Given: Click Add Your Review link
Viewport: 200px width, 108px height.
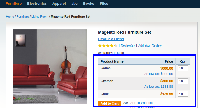Looking at the screenshot, I should (150, 45).
